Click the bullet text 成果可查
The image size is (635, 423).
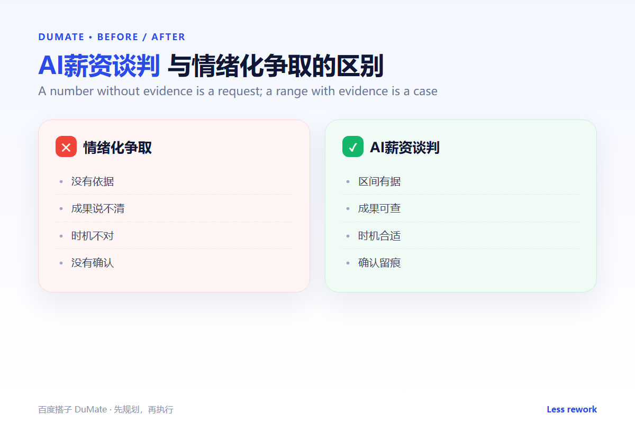[x=379, y=208]
